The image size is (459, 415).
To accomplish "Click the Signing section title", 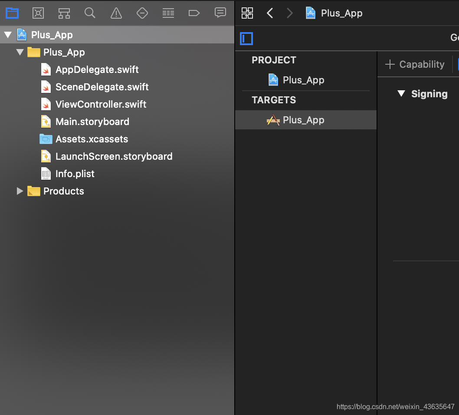I will pos(429,94).
